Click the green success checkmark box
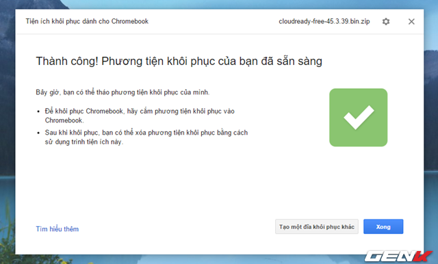The image size is (438, 264). [x=358, y=118]
